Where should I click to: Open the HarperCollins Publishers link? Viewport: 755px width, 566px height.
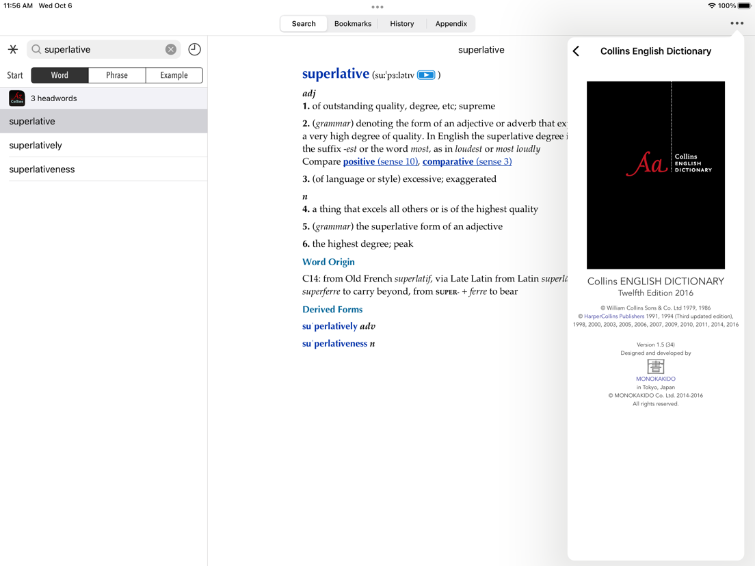click(x=614, y=316)
